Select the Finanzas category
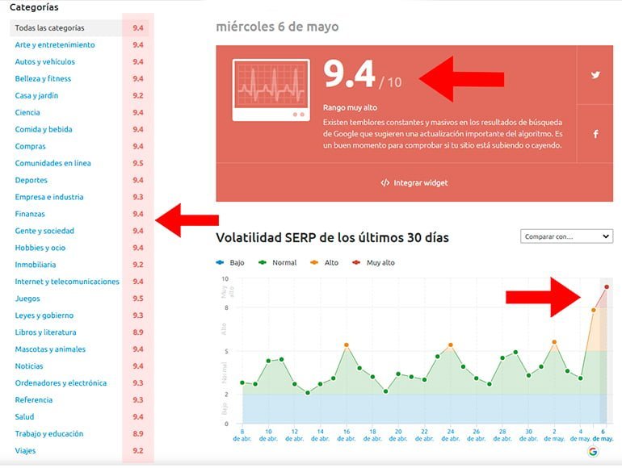The width and height of the screenshot is (622, 468). click(x=30, y=215)
